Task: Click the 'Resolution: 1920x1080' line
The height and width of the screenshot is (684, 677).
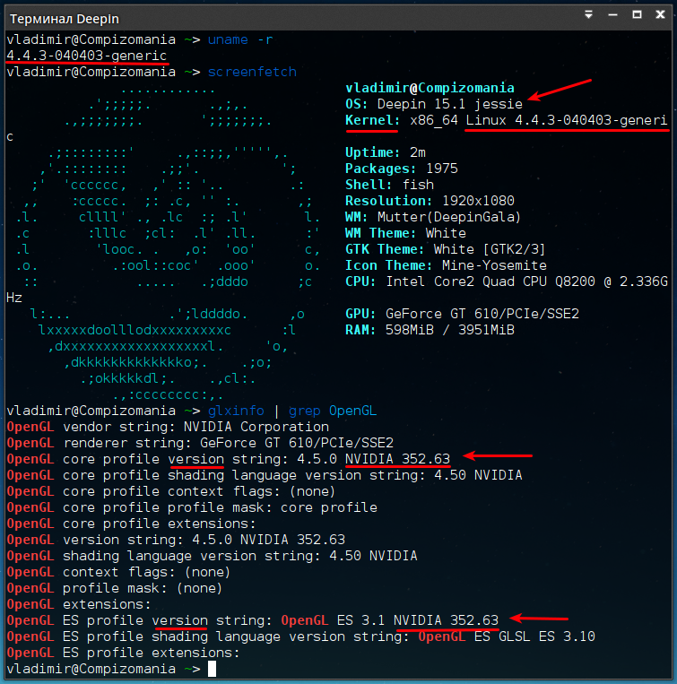Action: 430,201
